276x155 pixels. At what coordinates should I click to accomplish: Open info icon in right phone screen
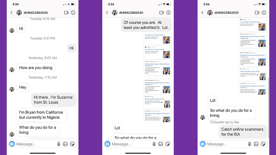[x=264, y=12]
